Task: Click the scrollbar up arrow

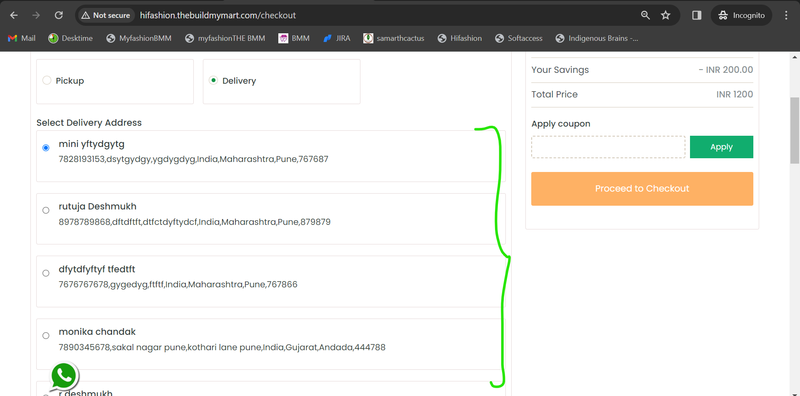Action: click(x=795, y=57)
